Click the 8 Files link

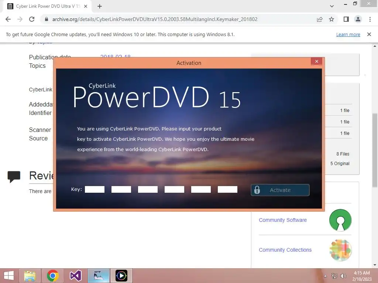[x=343, y=154]
